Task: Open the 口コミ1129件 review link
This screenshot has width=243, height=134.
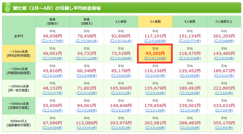Action: [x=87, y=58]
